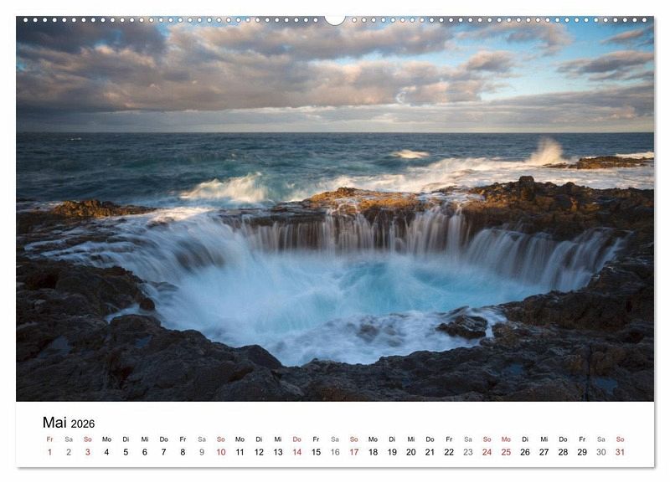Select day 31 in the calendar
This screenshot has width=670, height=483.
click(620, 452)
